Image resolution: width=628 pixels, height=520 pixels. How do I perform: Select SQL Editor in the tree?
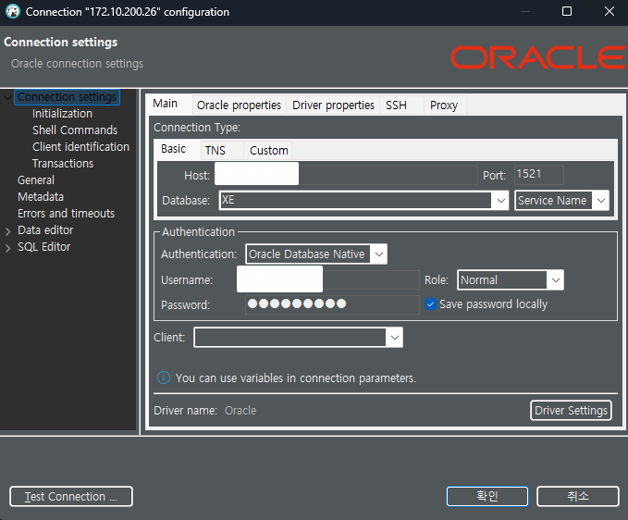coord(44,247)
